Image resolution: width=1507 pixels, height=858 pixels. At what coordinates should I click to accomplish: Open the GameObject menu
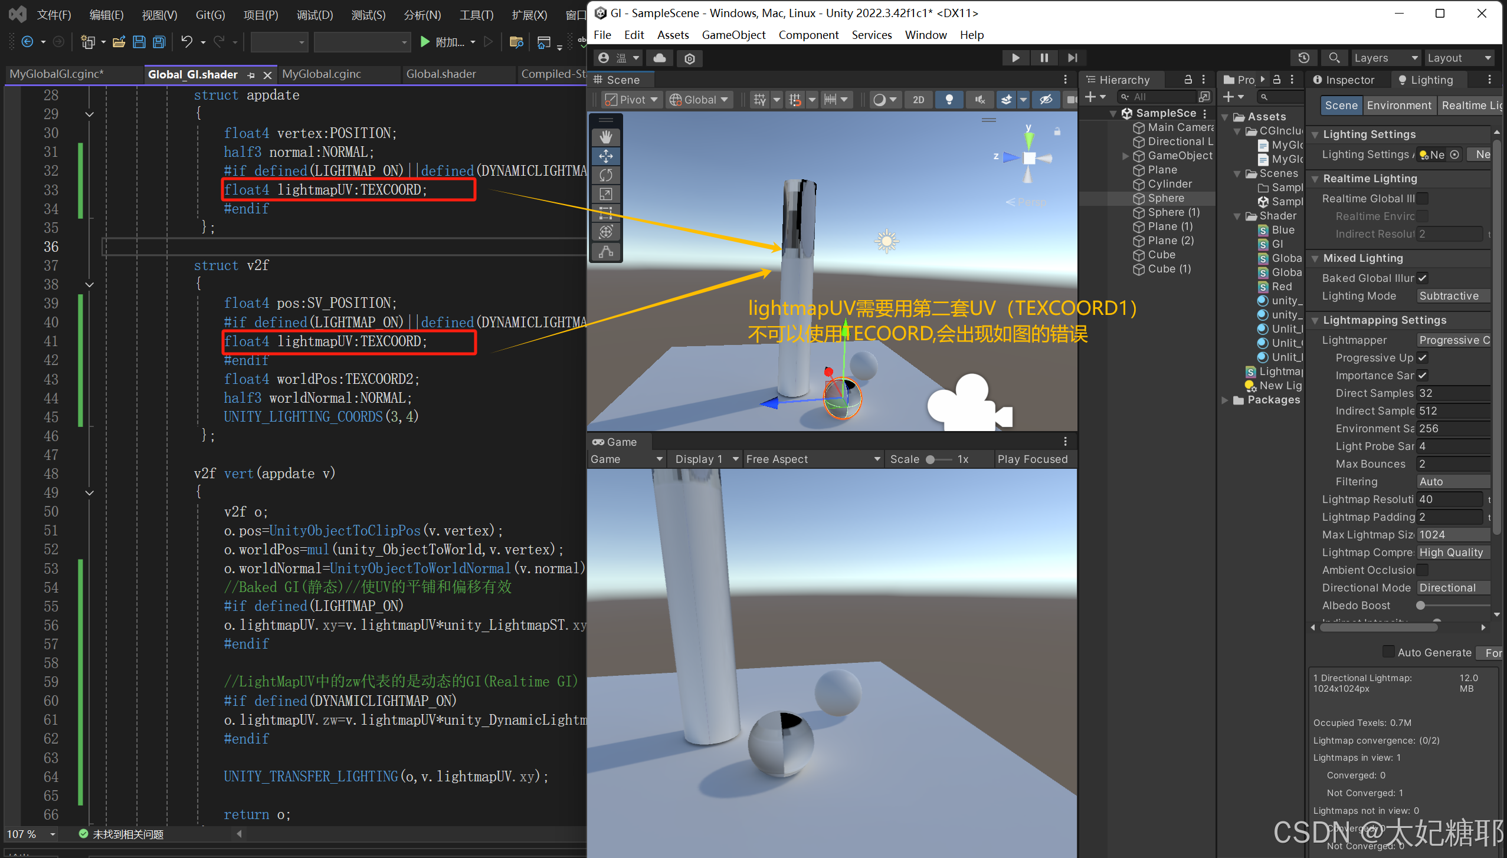[x=733, y=35]
